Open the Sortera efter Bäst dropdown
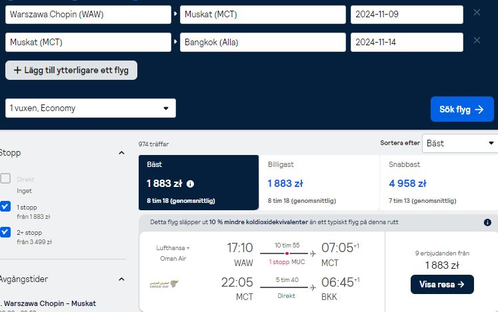498x312 pixels. point(460,143)
